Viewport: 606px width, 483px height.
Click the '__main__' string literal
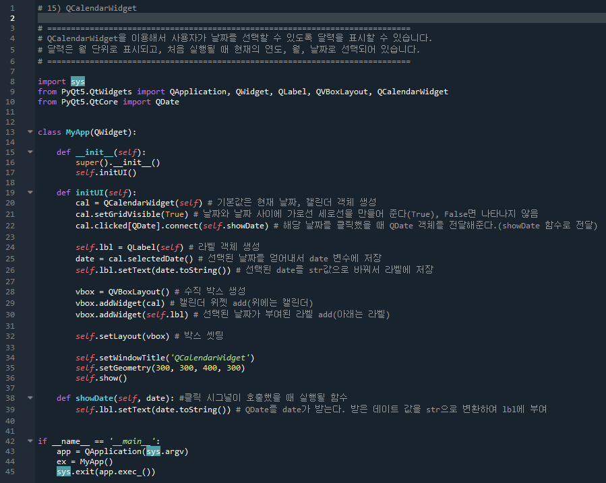click(x=134, y=441)
